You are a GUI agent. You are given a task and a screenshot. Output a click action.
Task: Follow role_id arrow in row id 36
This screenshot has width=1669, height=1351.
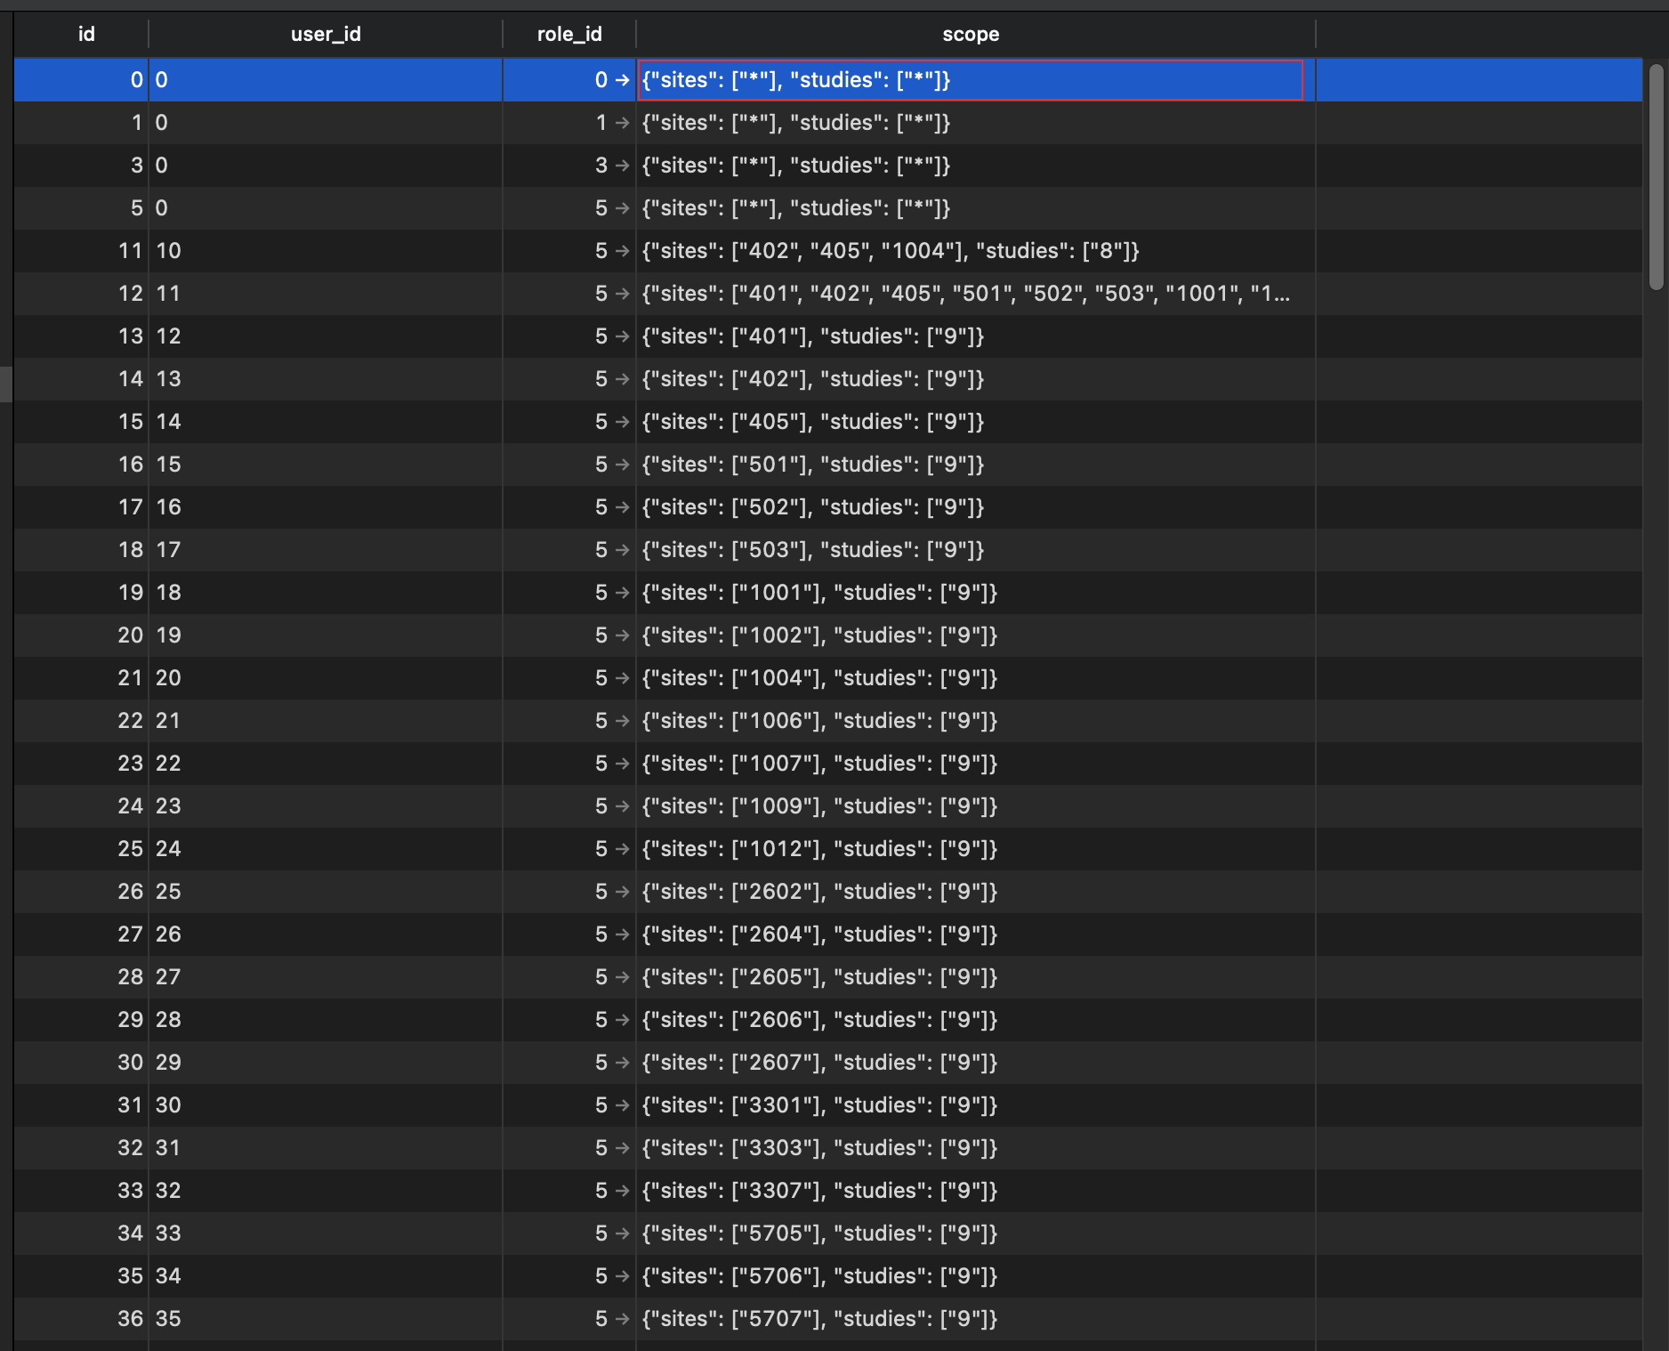click(x=622, y=1319)
